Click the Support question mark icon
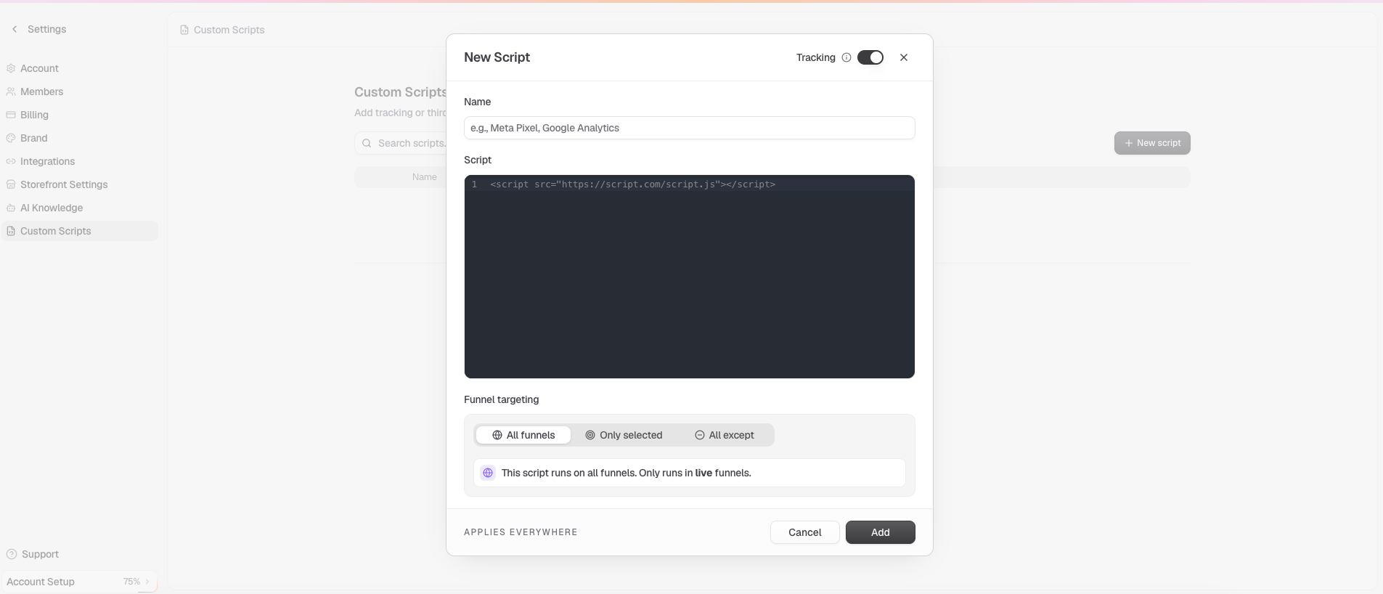Image resolution: width=1383 pixels, height=594 pixels. click(x=11, y=554)
